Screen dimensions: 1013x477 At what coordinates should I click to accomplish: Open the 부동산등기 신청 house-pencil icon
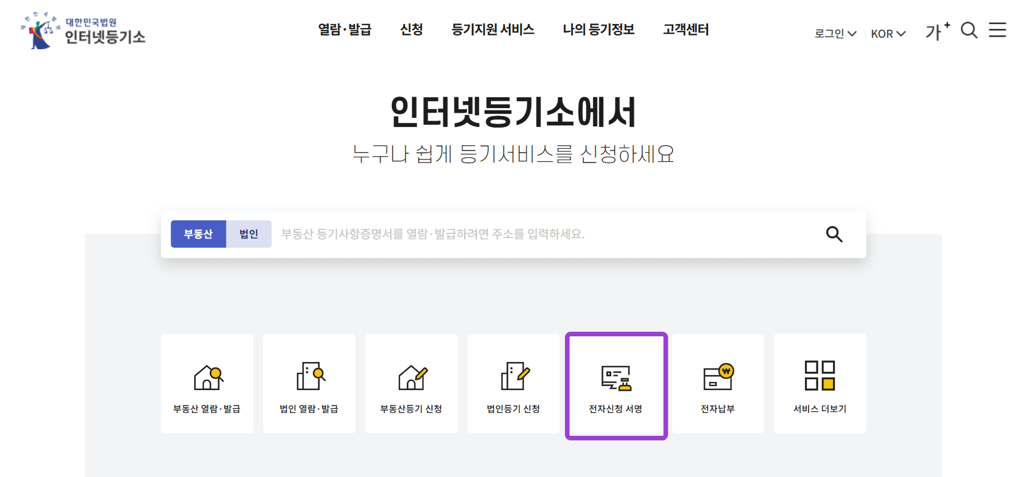pos(413,377)
